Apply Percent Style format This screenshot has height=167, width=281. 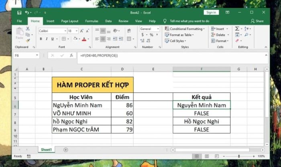coord(151,35)
